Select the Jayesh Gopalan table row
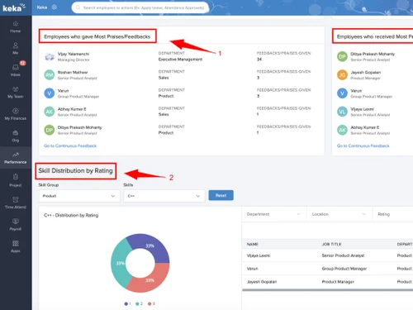Image resolution: width=413 pixels, height=310 pixels. 328,282
